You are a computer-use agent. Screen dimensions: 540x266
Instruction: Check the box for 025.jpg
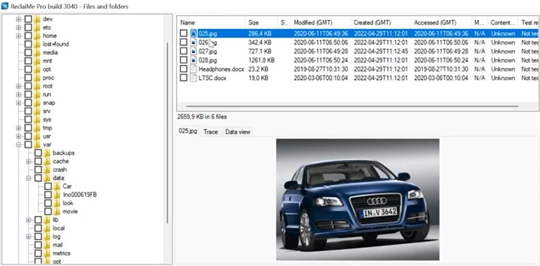tap(184, 34)
